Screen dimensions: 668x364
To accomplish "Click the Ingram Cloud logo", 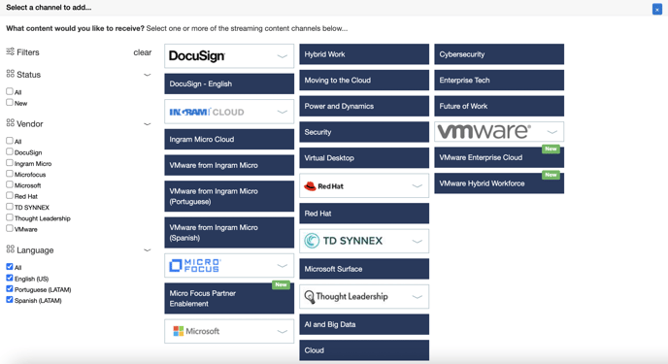I will [x=207, y=112].
